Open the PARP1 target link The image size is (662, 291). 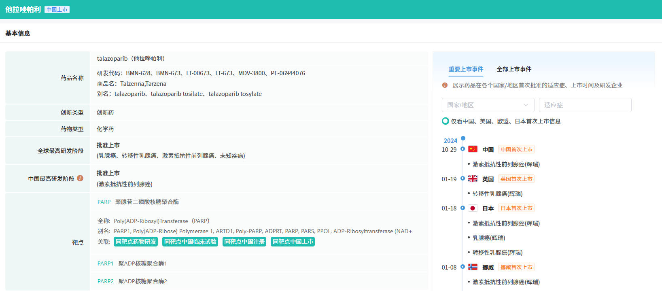click(x=105, y=263)
